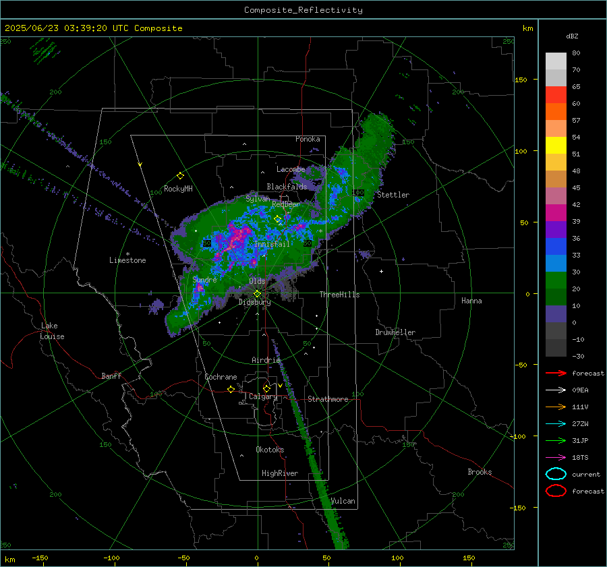607x567 pixels.
Task: Click the white plus marker west of Hanna
Action: [381, 271]
